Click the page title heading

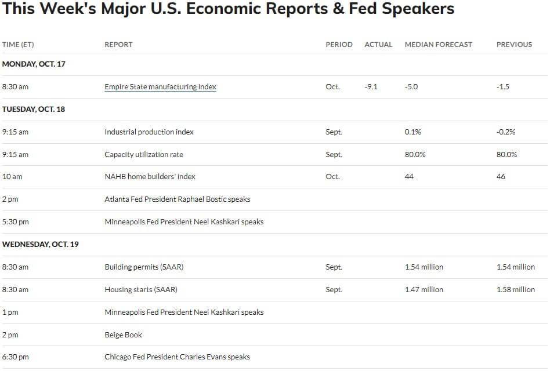pyautogui.click(x=228, y=9)
